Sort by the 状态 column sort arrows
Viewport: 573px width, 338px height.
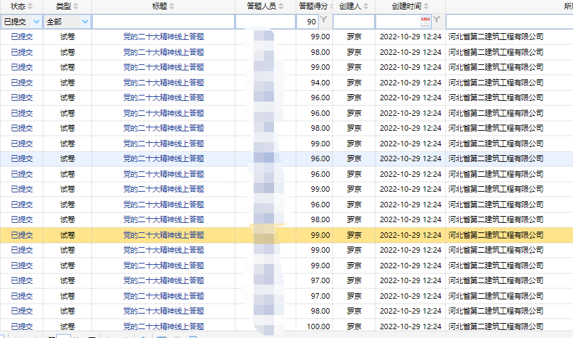point(30,6)
